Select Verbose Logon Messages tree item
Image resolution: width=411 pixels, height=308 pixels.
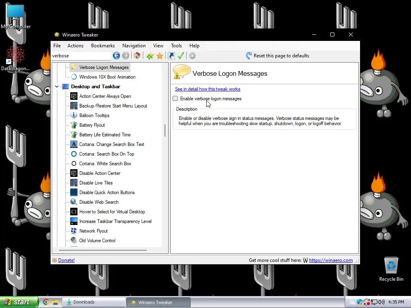[104, 67]
